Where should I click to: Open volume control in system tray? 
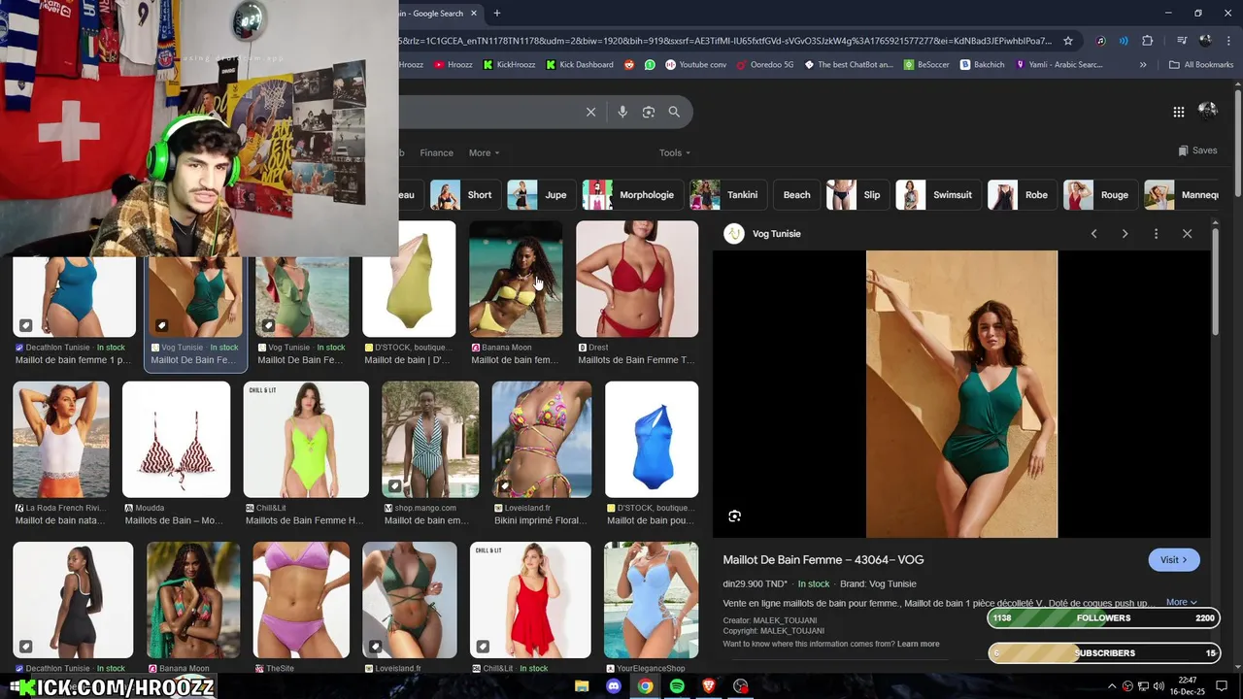tap(1159, 686)
